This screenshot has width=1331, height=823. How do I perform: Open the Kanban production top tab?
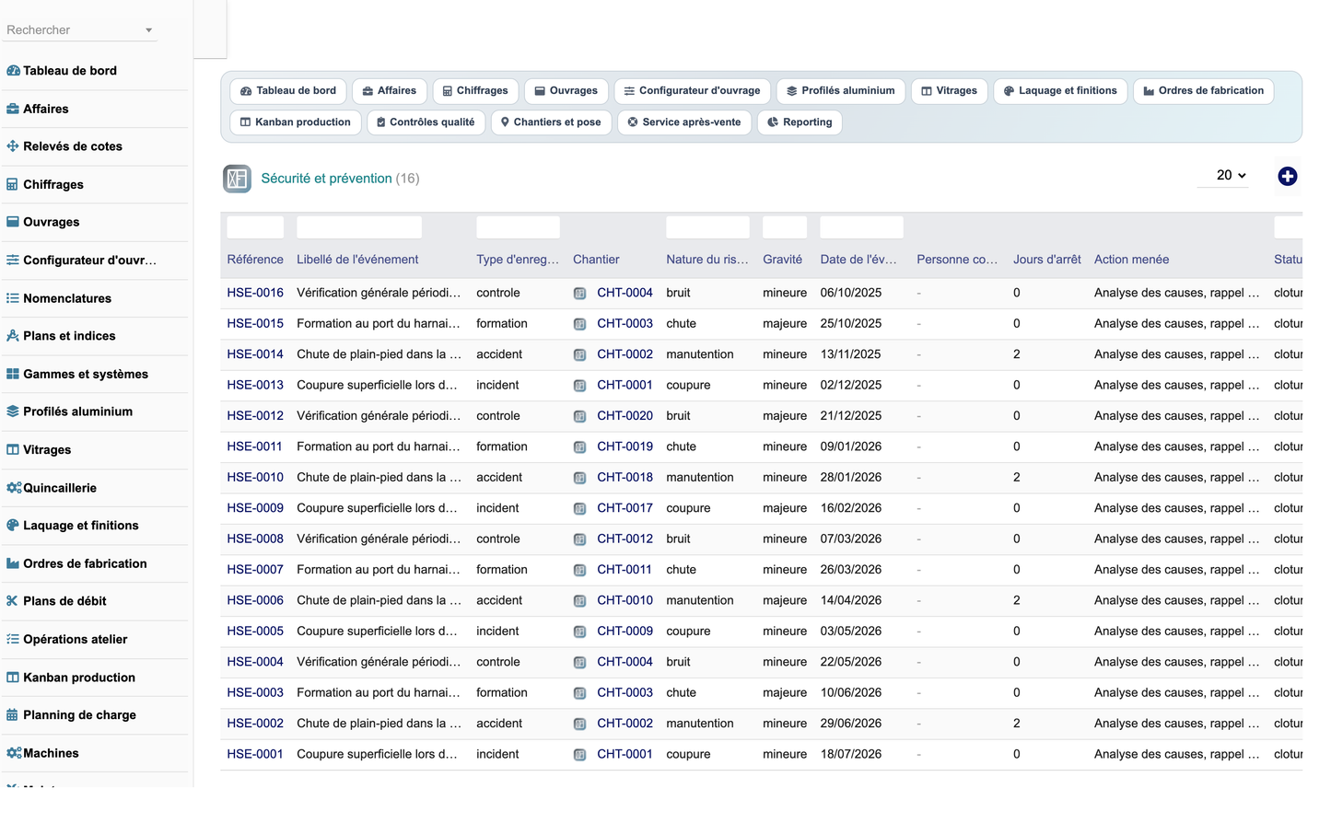coord(295,122)
